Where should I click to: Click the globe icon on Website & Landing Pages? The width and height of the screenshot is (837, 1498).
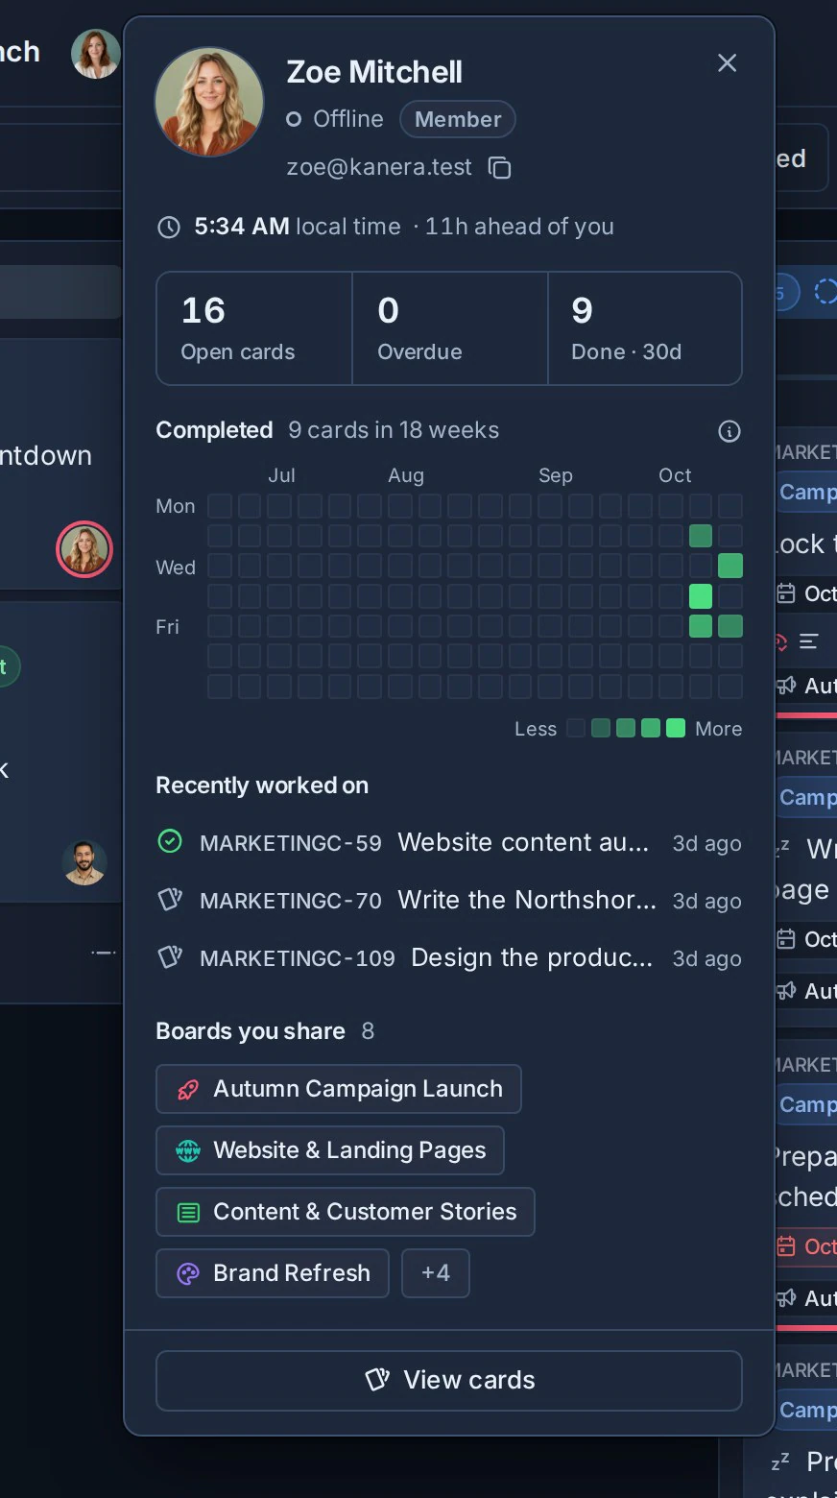tap(188, 1150)
